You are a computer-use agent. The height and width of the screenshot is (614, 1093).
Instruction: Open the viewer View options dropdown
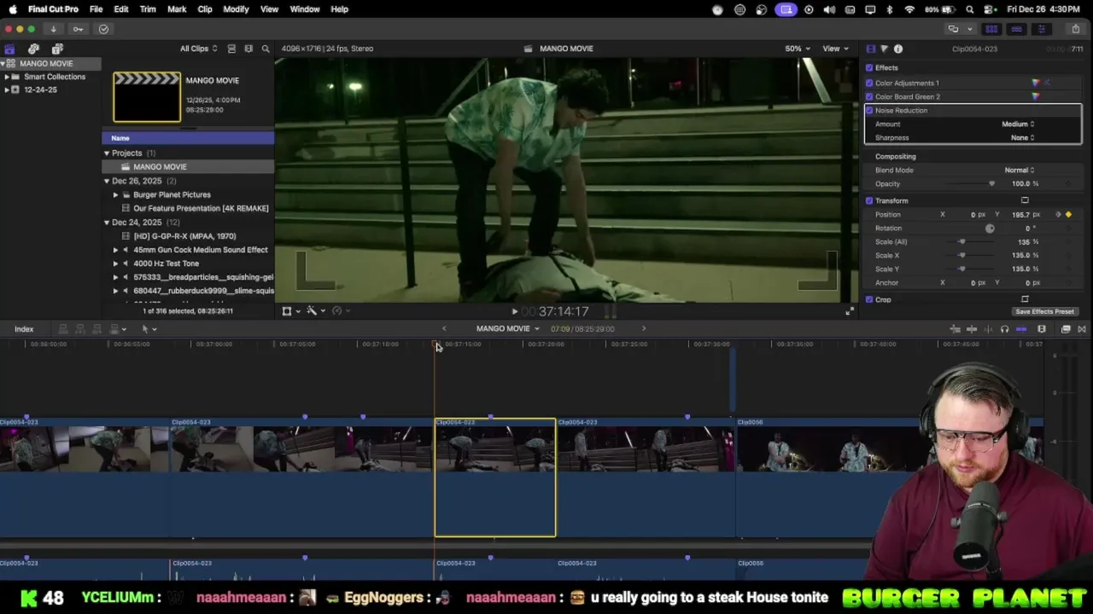coord(834,49)
